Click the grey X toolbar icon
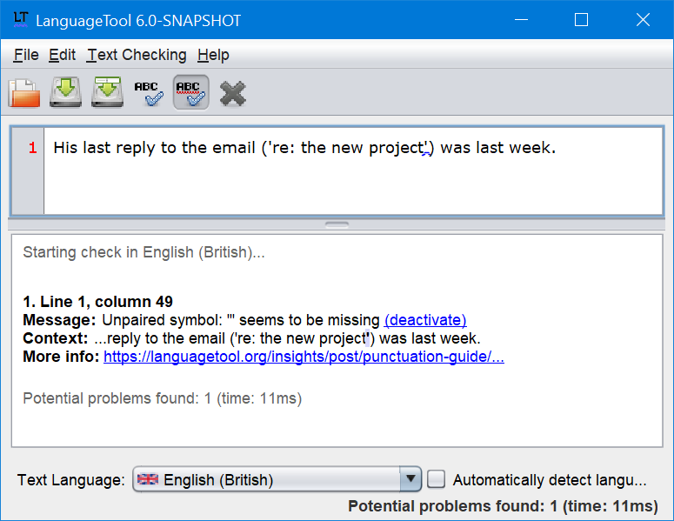The width and height of the screenshot is (674, 521). pos(232,93)
